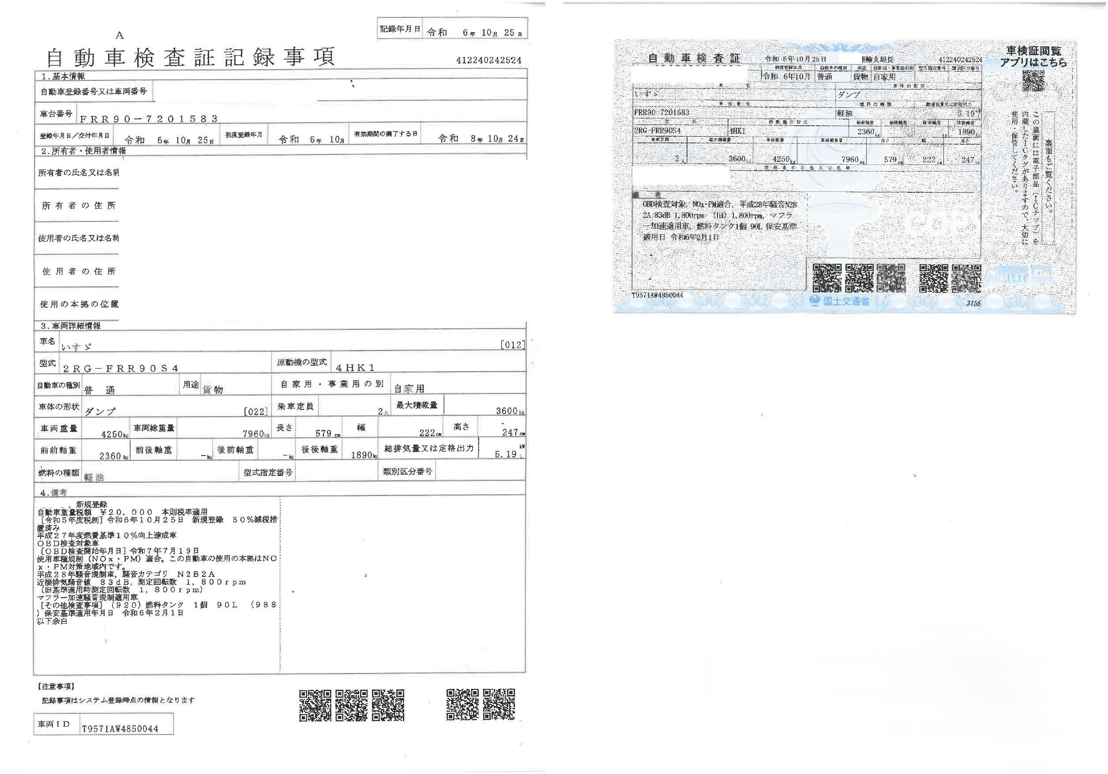Image resolution: width=1108 pixels, height=774 pixels.
Task: Click the code [012]
Action: click(512, 345)
